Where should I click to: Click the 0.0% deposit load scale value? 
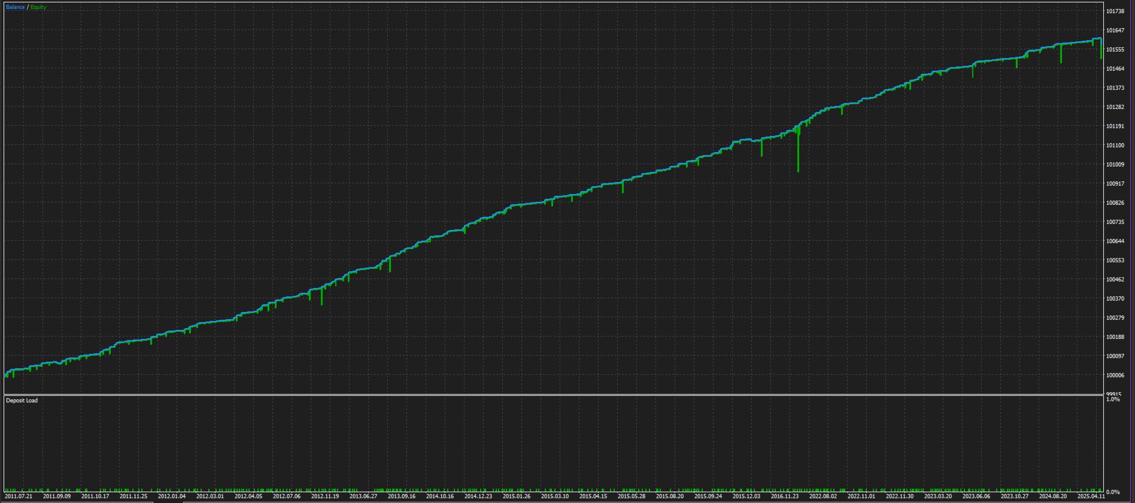click(1113, 492)
